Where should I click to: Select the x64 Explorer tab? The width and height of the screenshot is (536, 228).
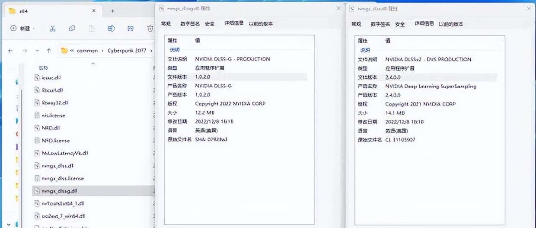(52, 11)
